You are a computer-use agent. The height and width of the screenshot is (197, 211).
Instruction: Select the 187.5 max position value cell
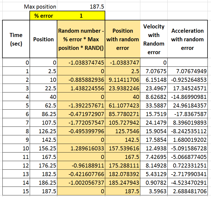[x=81, y=7]
